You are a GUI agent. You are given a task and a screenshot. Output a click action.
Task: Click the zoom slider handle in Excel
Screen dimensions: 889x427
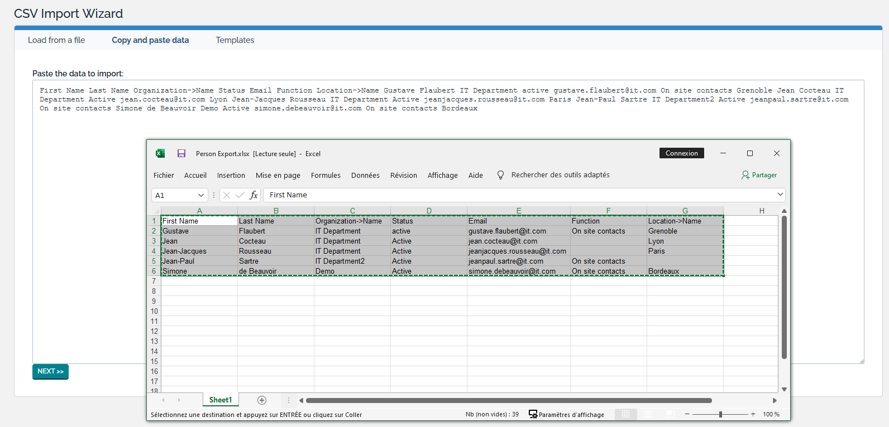(720, 414)
